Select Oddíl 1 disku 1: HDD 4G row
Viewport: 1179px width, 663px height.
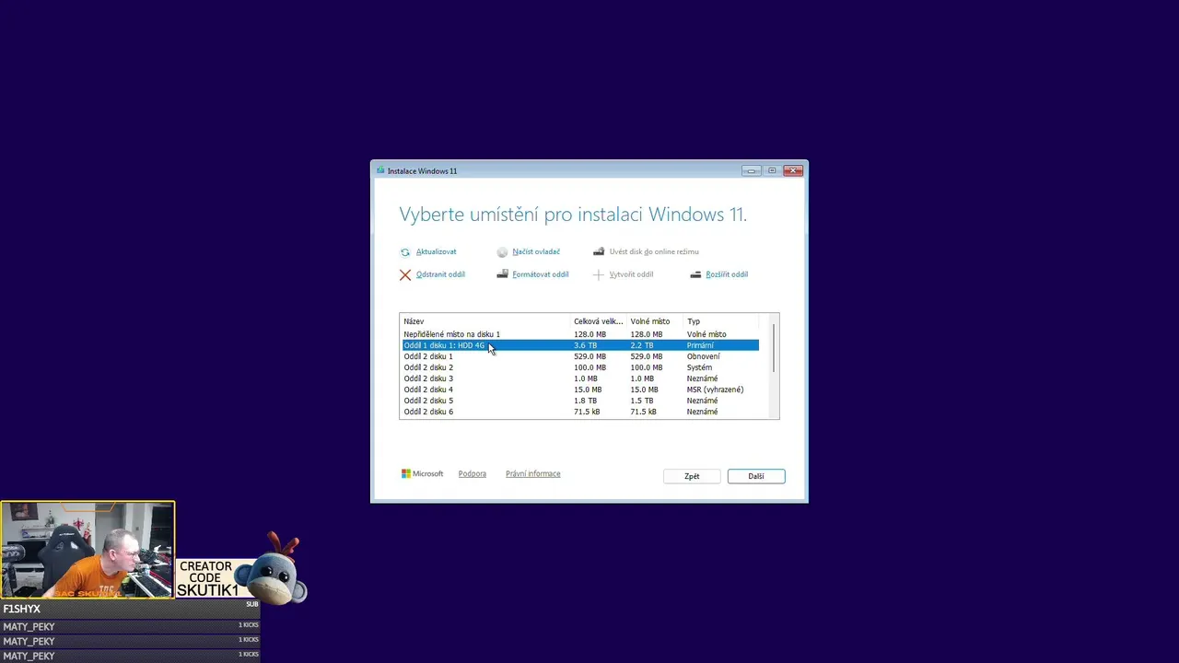[x=580, y=345]
